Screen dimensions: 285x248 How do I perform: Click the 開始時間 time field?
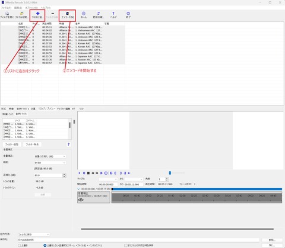(x=108, y=185)
